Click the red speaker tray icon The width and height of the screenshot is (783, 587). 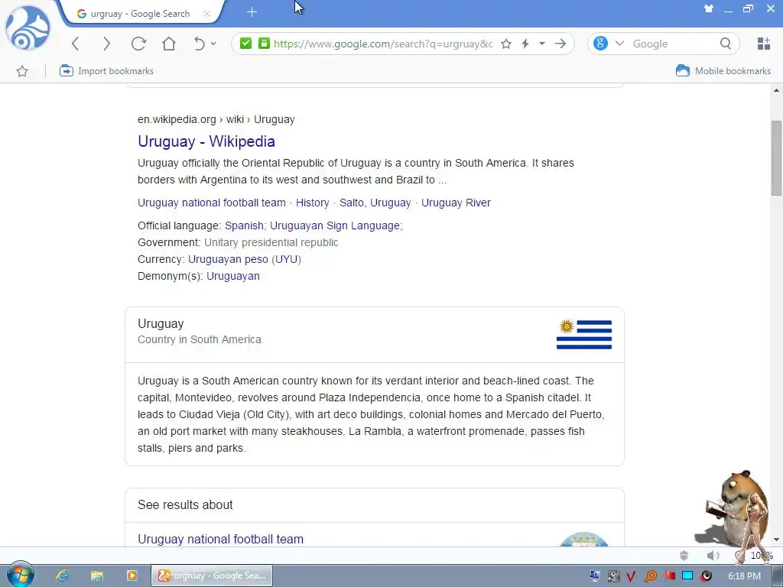pos(706,576)
